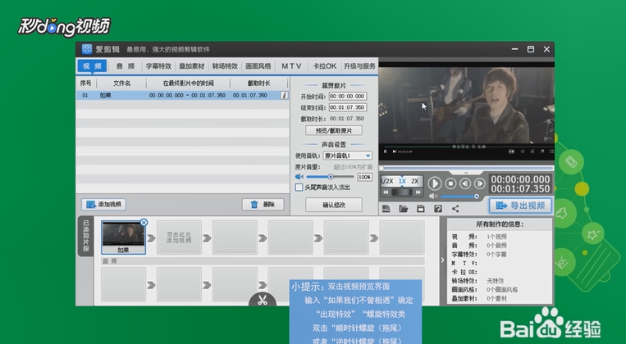Enable the 头尾声音淡入淡出 checkbox

[299, 188]
